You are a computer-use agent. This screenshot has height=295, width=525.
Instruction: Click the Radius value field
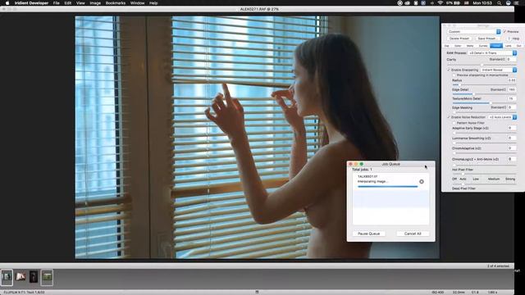tap(511, 80)
